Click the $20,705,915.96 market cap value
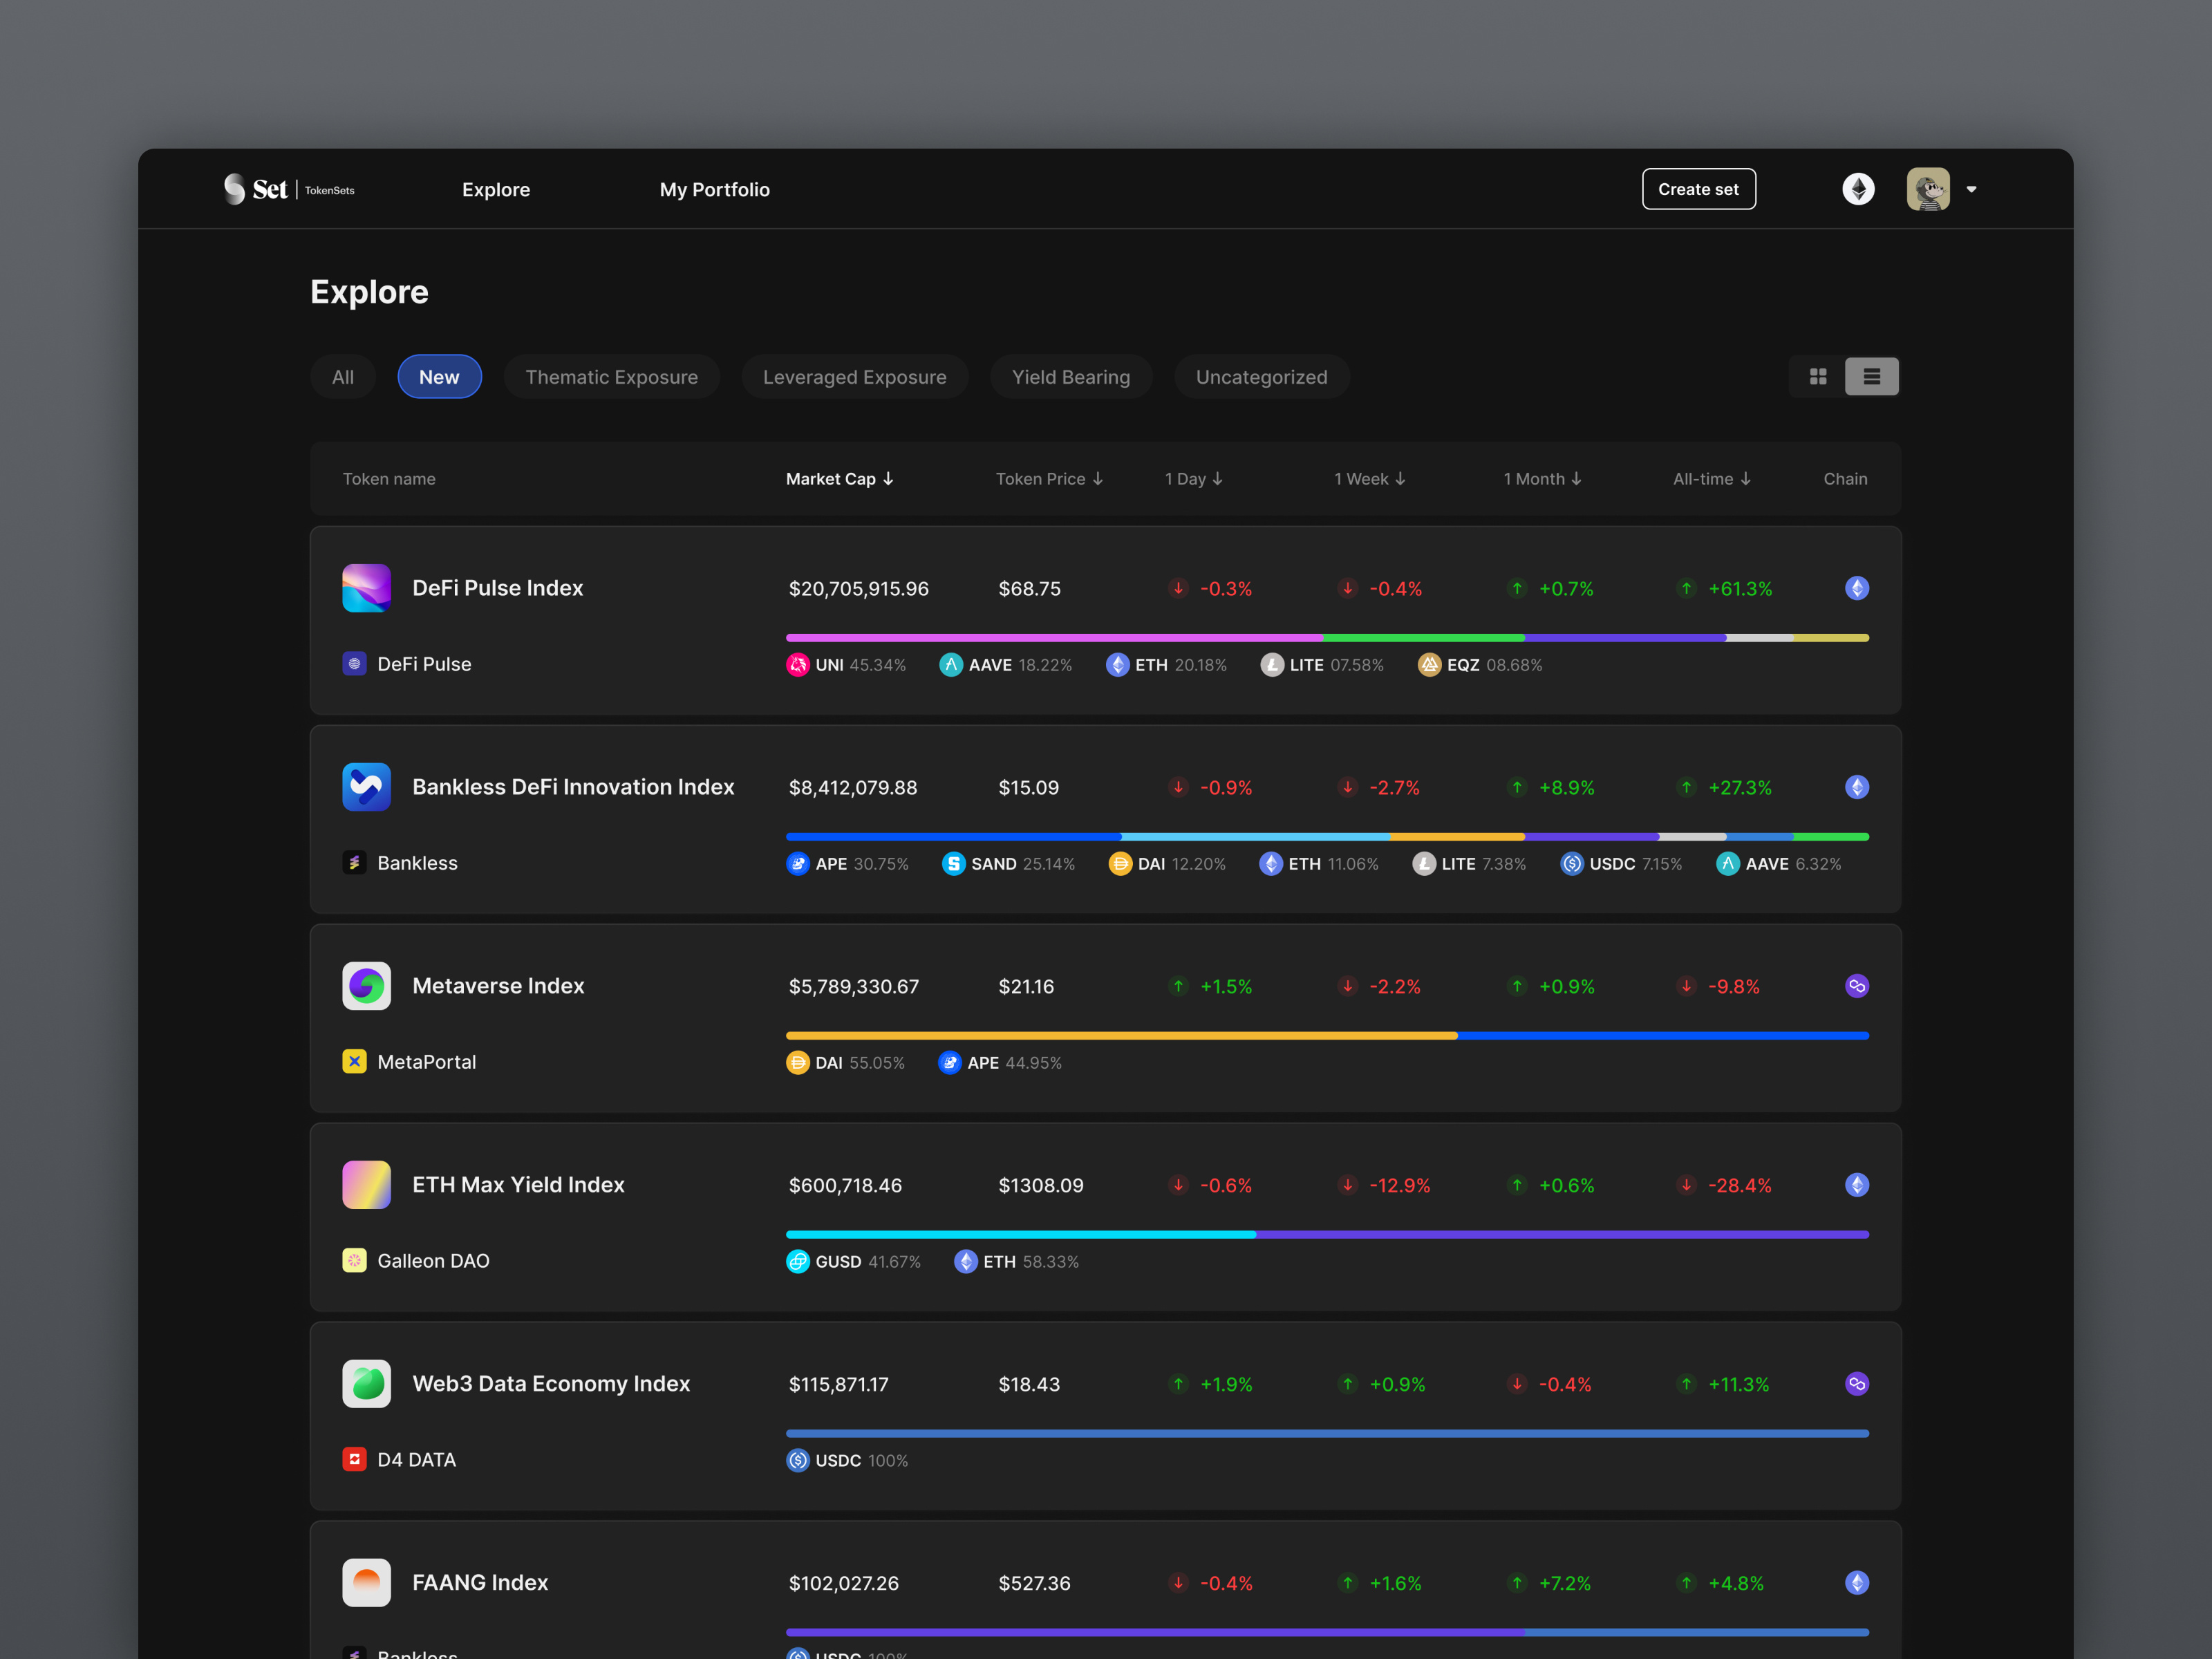Viewport: 2212px width, 1659px height. coord(859,589)
